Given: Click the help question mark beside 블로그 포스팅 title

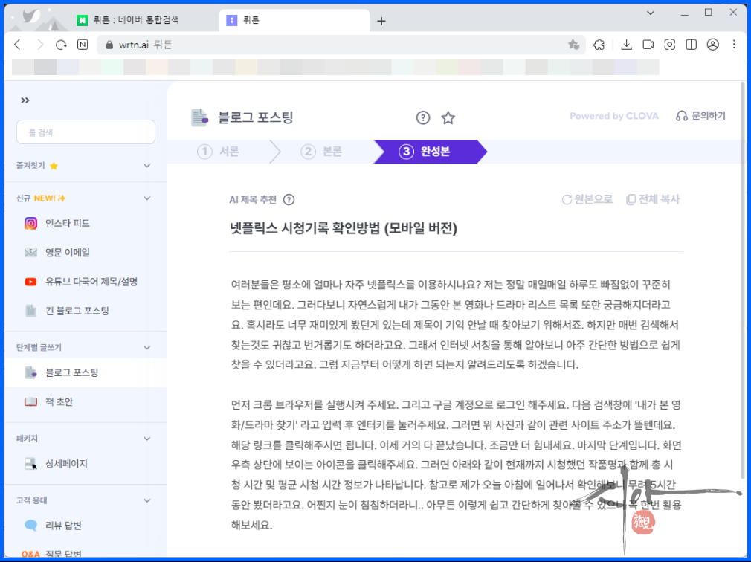Looking at the screenshot, I should (423, 117).
